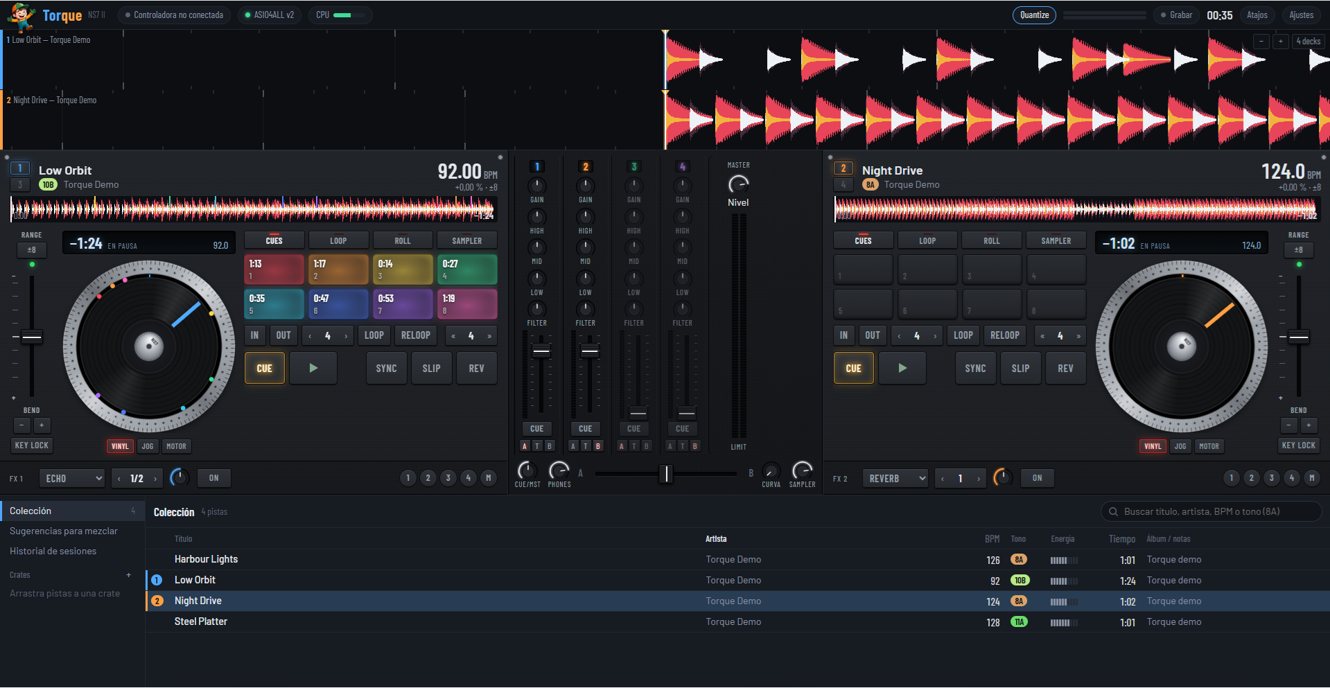
Task: Open Sugerencias para mezclar in sidebar
Action: 64,531
